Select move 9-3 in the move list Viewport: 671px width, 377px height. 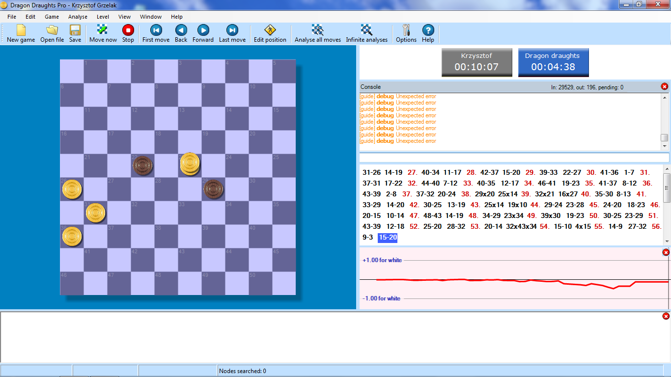(x=367, y=238)
